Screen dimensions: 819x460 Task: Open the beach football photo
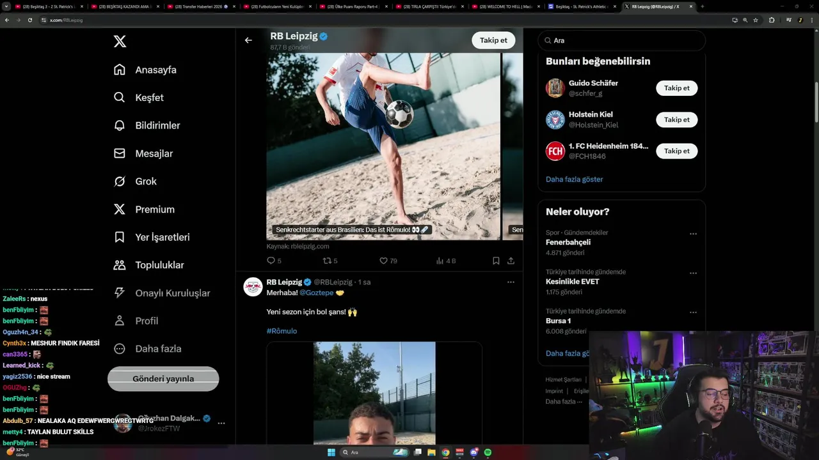pyautogui.click(x=383, y=146)
